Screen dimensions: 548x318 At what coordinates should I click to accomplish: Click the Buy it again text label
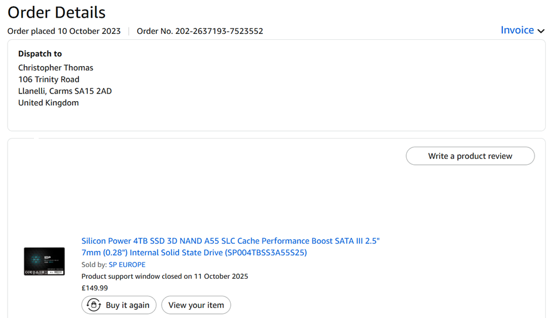tap(128, 305)
